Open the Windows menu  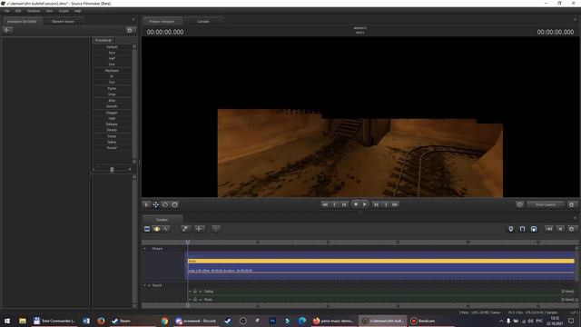tap(34, 11)
